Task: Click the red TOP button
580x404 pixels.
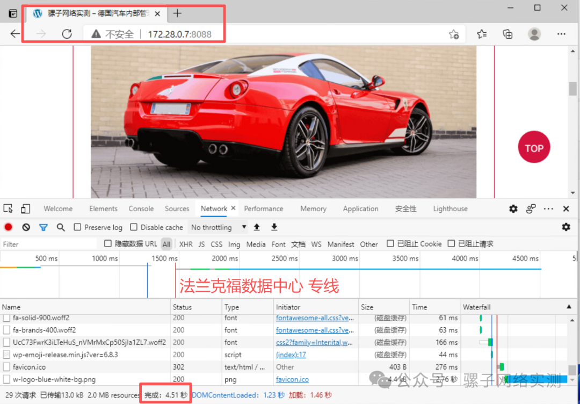Action: pos(534,148)
